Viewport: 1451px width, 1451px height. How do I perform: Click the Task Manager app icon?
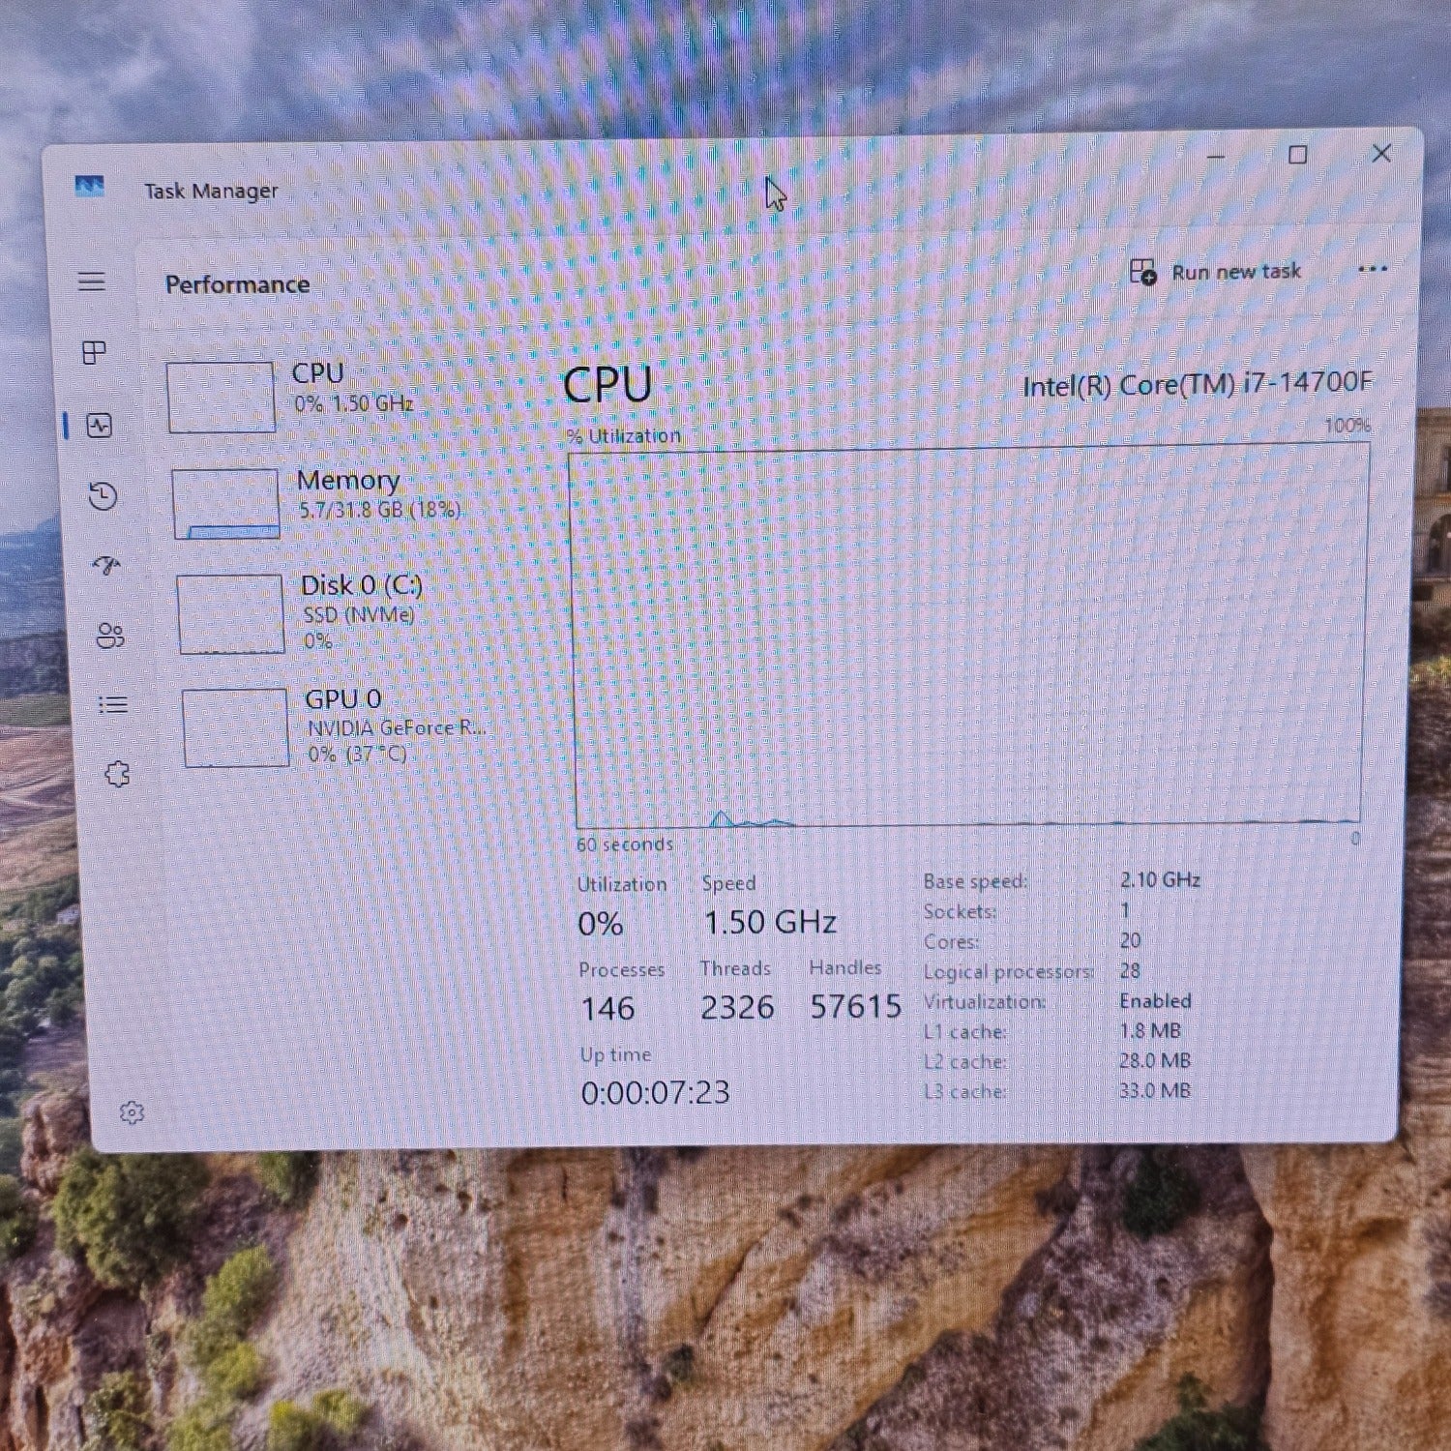click(89, 186)
